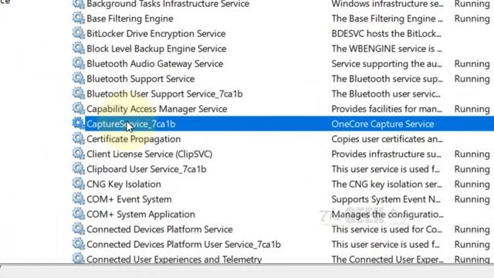Click gear icon of Bluetooth Audio Gateway Service

click(79, 63)
